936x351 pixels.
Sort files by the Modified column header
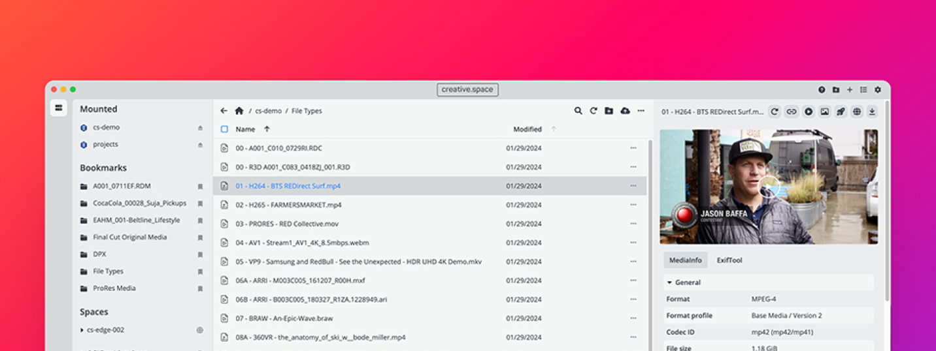(527, 129)
